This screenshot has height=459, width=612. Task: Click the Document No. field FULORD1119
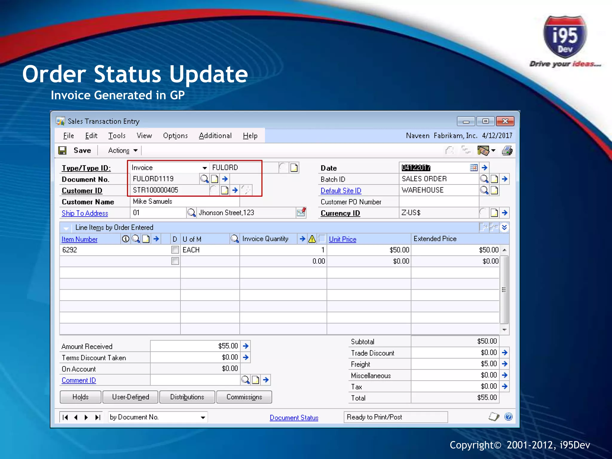coord(165,179)
